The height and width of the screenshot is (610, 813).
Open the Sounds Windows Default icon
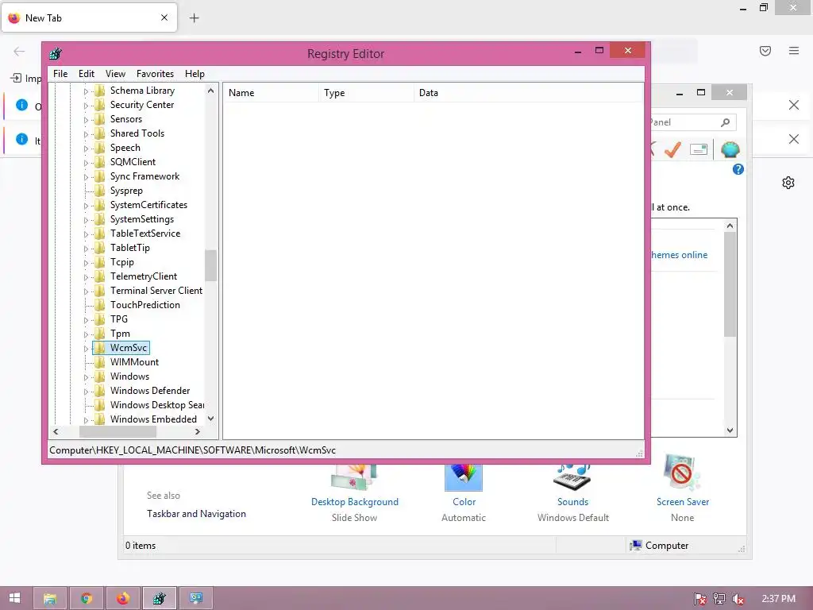pos(573,477)
